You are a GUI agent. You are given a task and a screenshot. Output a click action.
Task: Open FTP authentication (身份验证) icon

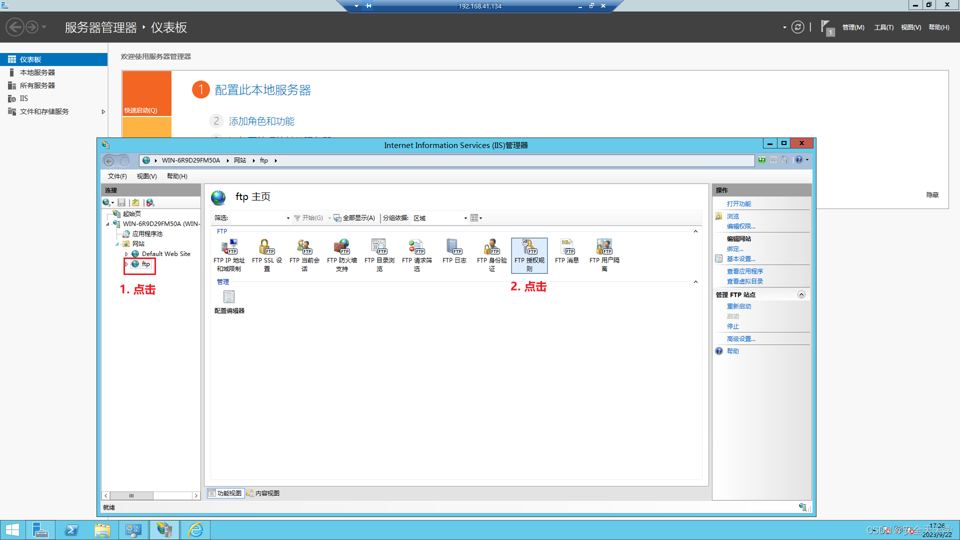492,255
